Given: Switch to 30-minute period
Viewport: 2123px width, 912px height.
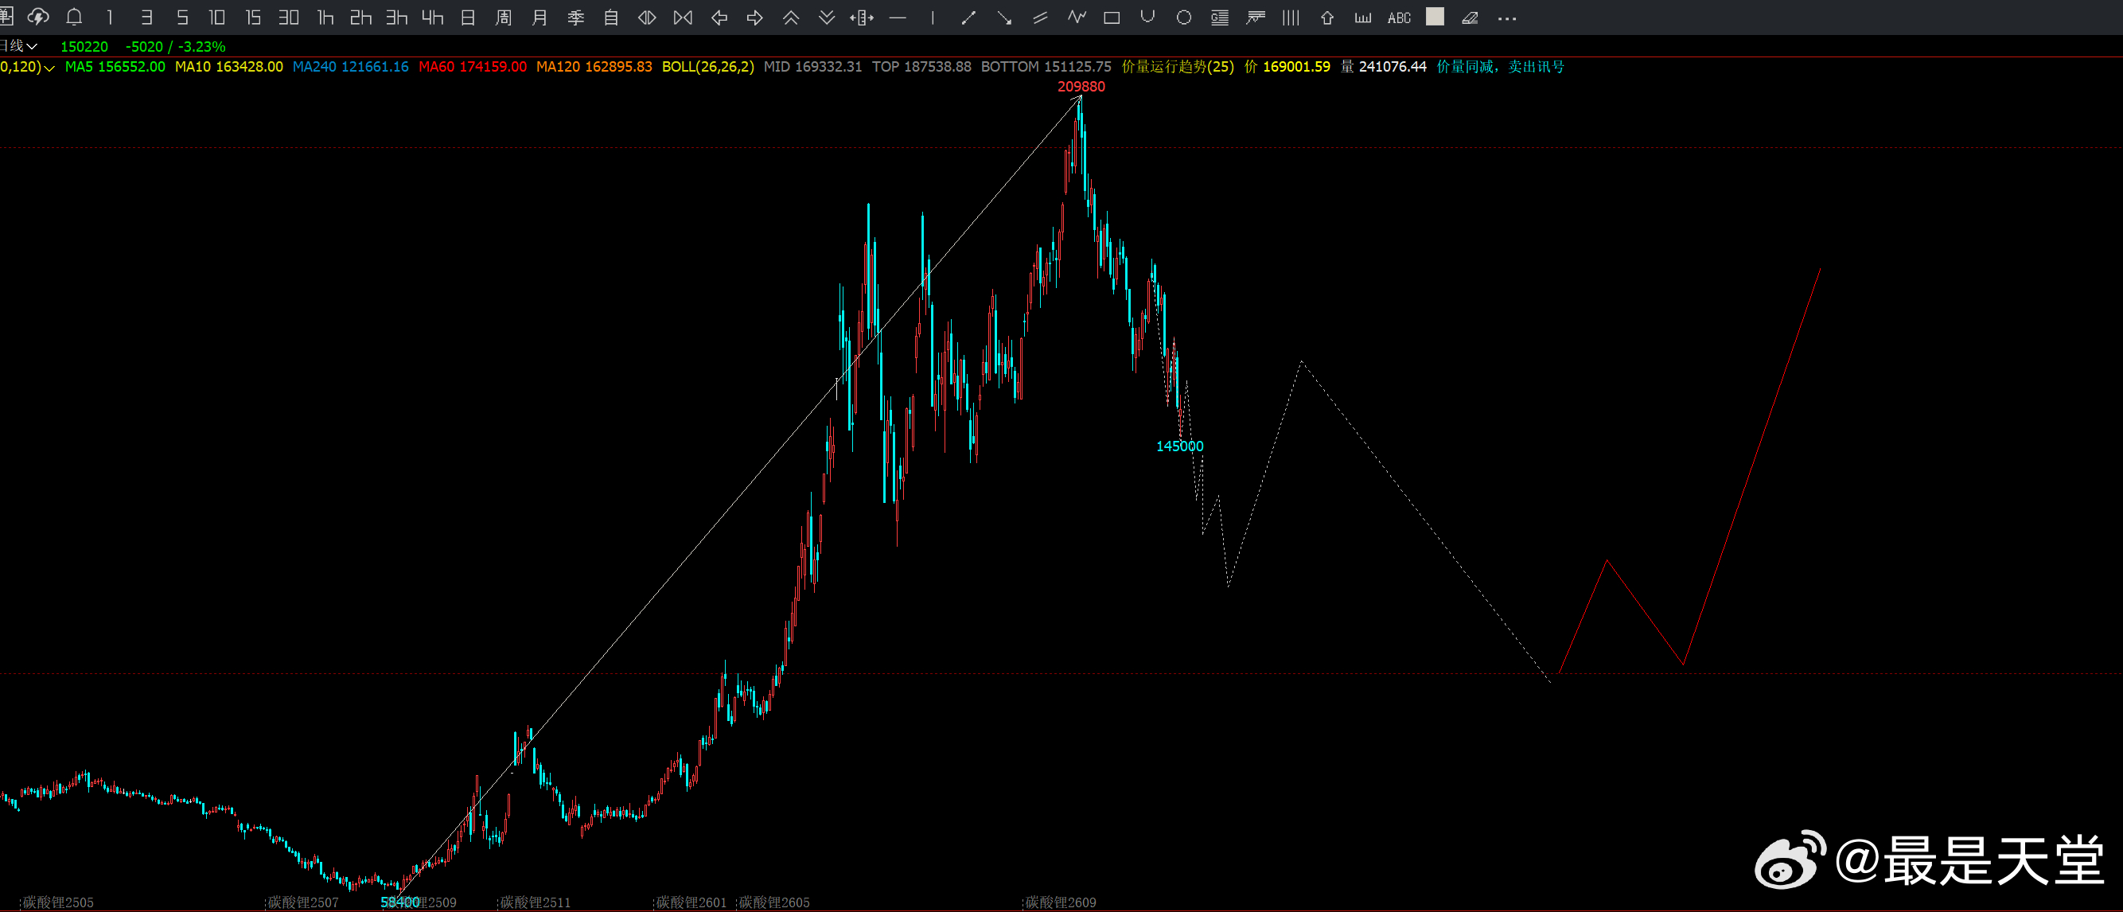Looking at the screenshot, I should click(288, 18).
